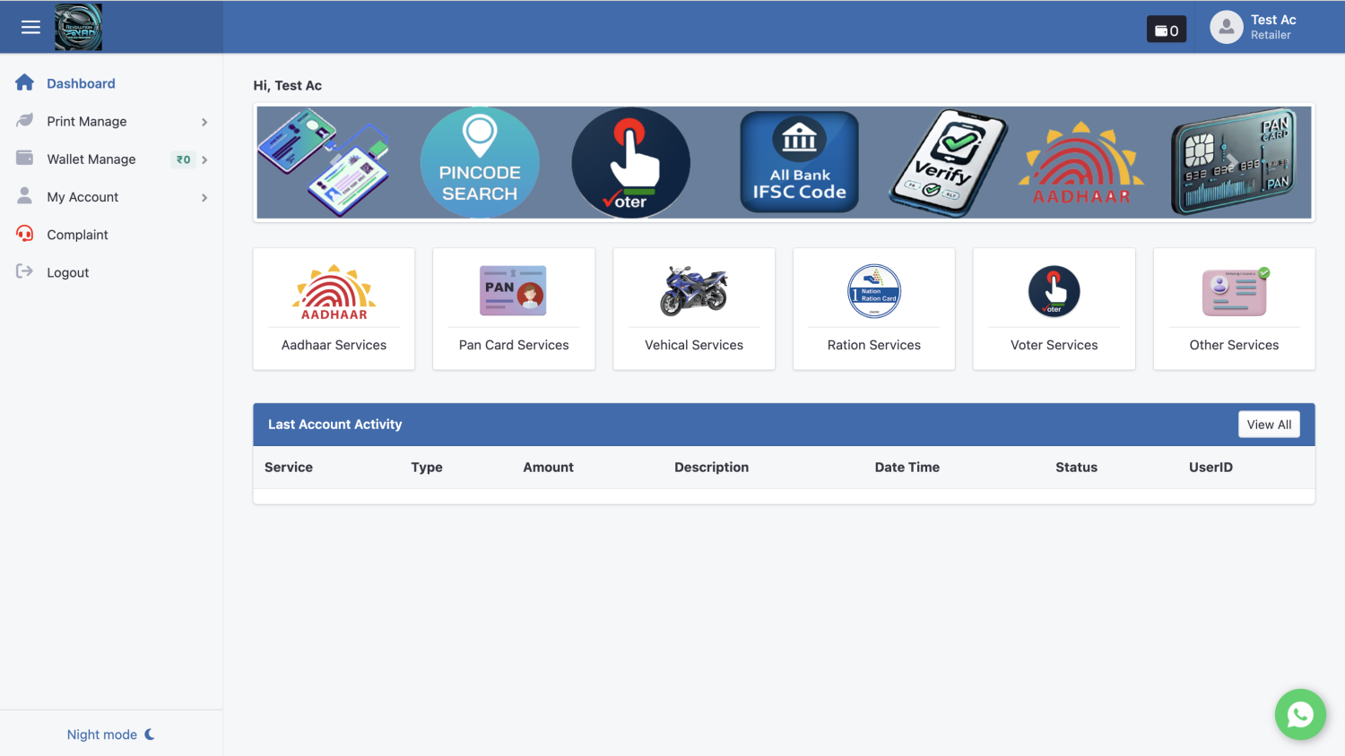Open Pan Card Services card
Screen dimensions: 1345x756
click(x=514, y=308)
